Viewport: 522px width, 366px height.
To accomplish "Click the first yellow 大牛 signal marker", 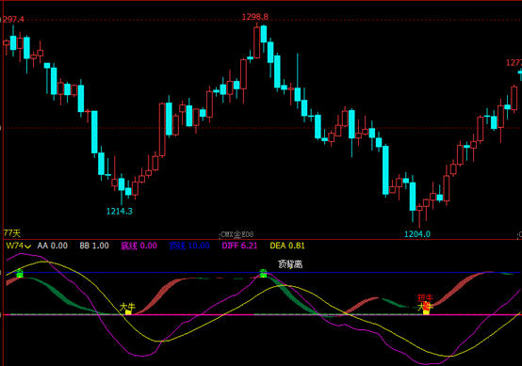I will click(x=128, y=312).
